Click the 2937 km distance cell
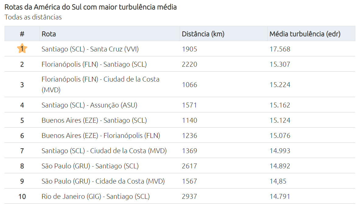 tap(189, 196)
